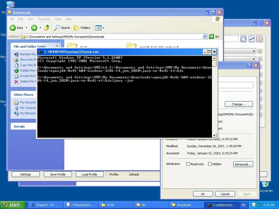Open My Computer under Other Places
This screenshot has height=209, width=279.
[25, 108]
